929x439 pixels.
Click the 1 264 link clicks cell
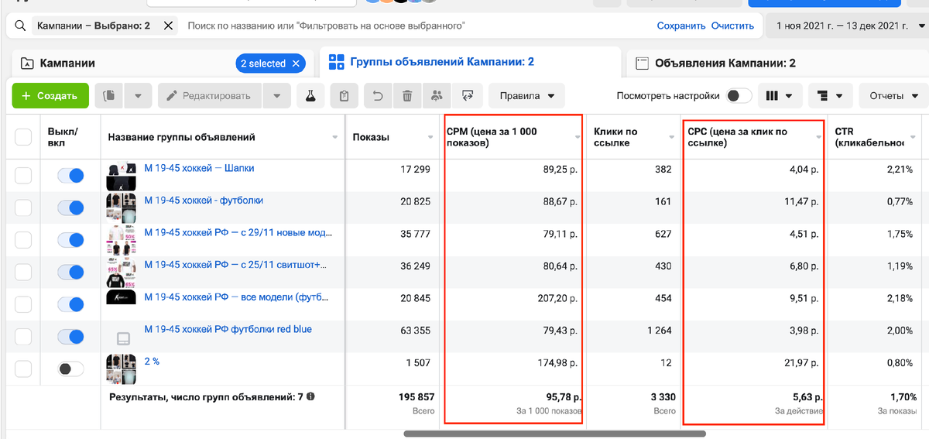click(x=658, y=330)
